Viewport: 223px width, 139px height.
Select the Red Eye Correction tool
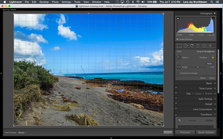tap(192, 46)
